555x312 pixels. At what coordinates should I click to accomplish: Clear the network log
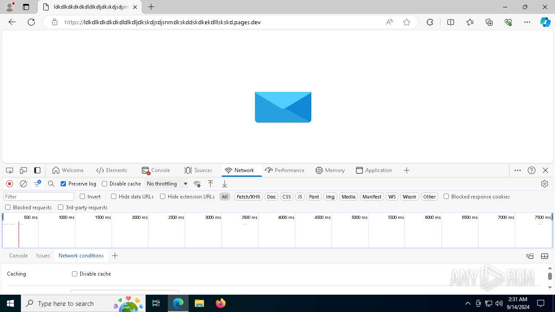click(23, 184)
